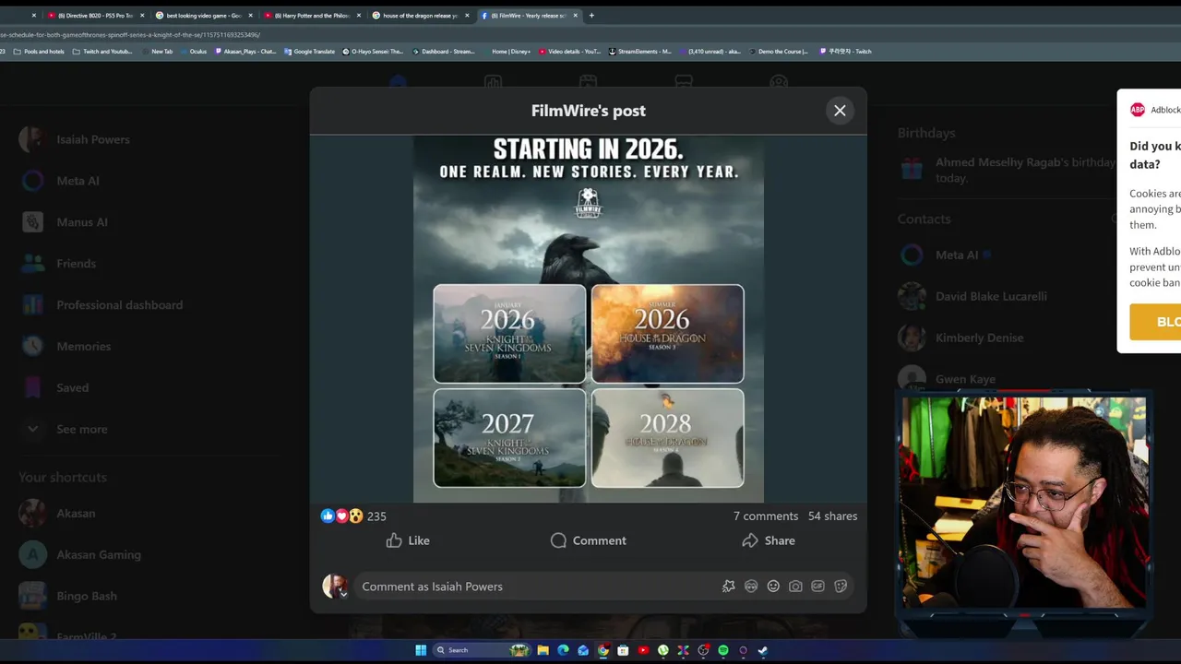Click the browser address bar URL
This screenshot has width=1181, height=664.
click(129, 35)
